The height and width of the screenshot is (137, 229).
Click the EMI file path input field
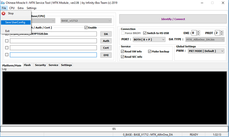pyautogui.click(x=53, y=55)
